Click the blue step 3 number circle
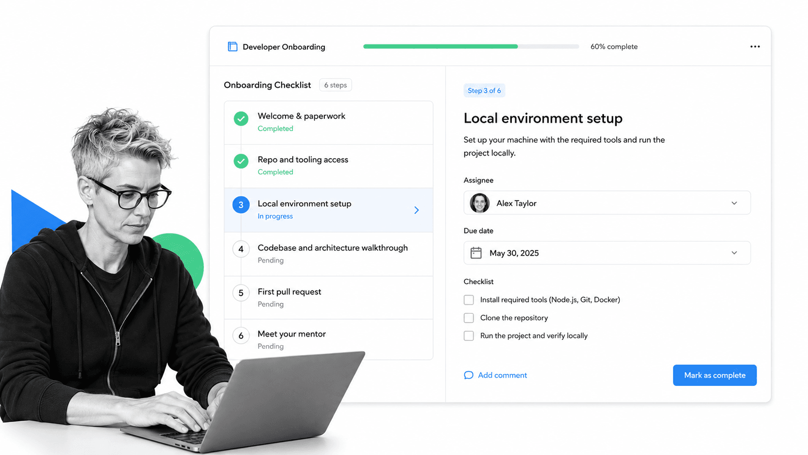The image size is (808, 455). (241, 205)
